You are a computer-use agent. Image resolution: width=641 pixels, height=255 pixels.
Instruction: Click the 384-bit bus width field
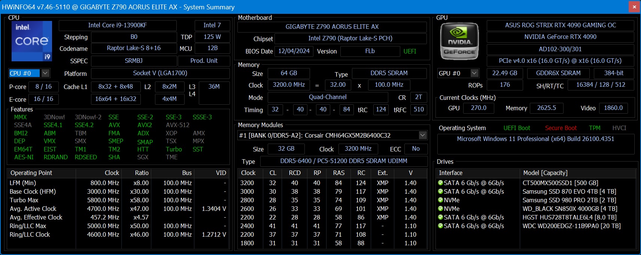click(614, 73)
